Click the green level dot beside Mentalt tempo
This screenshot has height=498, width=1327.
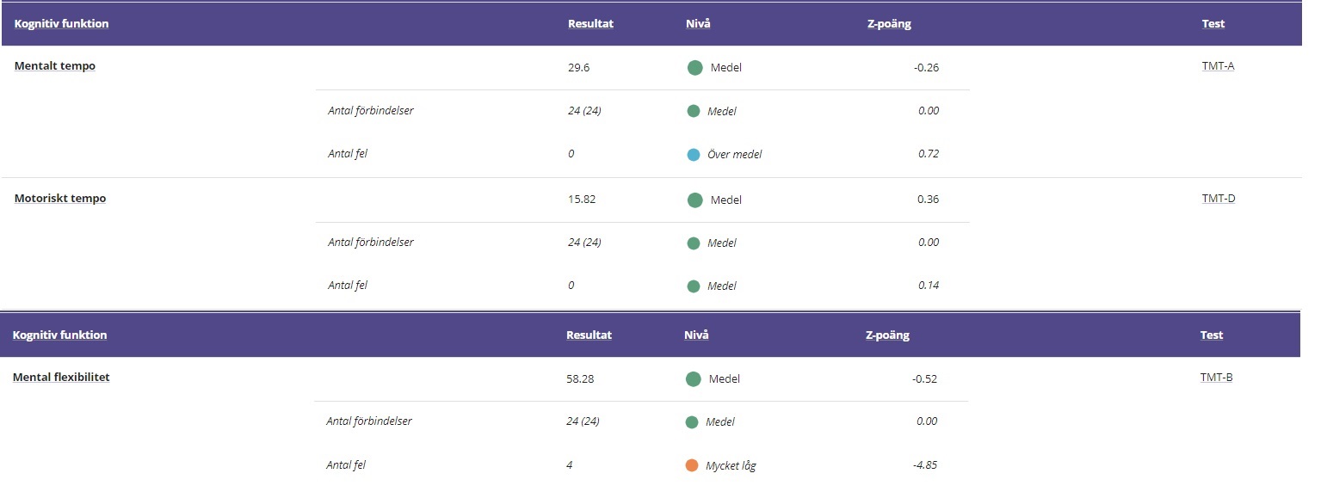point(695,68)
